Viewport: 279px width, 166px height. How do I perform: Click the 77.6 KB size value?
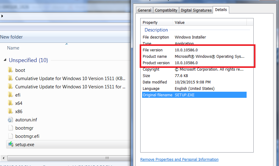click(181, 76)
